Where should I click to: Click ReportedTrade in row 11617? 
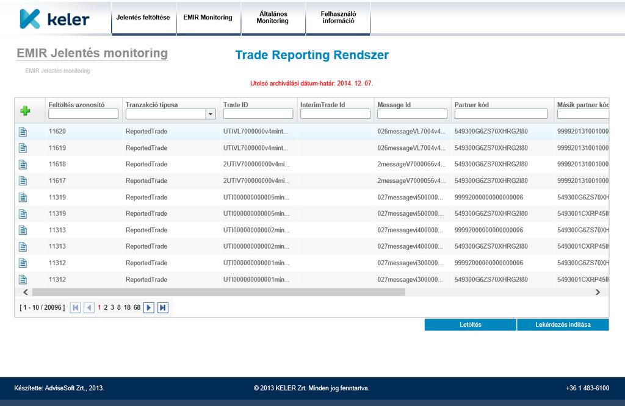click(146, 180)
